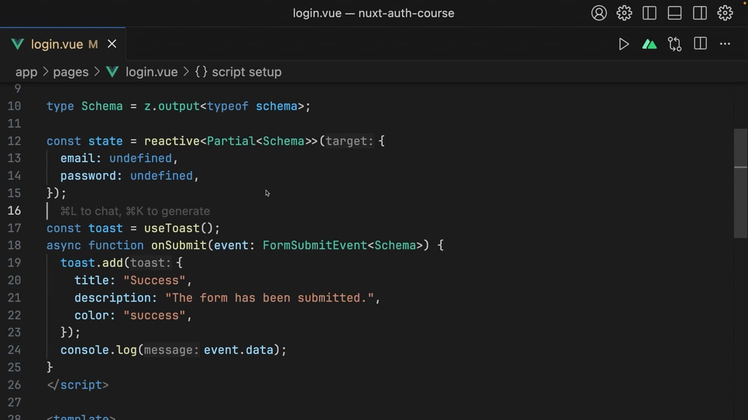The height and width of the screenshot is (420, 748).
Task: Click the Vue icon in breadcrumb
Action: (x=113, y=72)
